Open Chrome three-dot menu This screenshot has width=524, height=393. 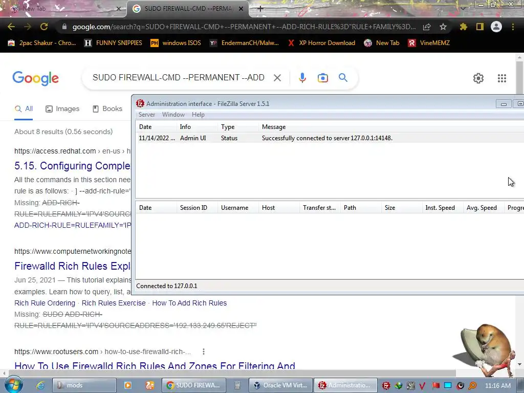tap(513, 27)
